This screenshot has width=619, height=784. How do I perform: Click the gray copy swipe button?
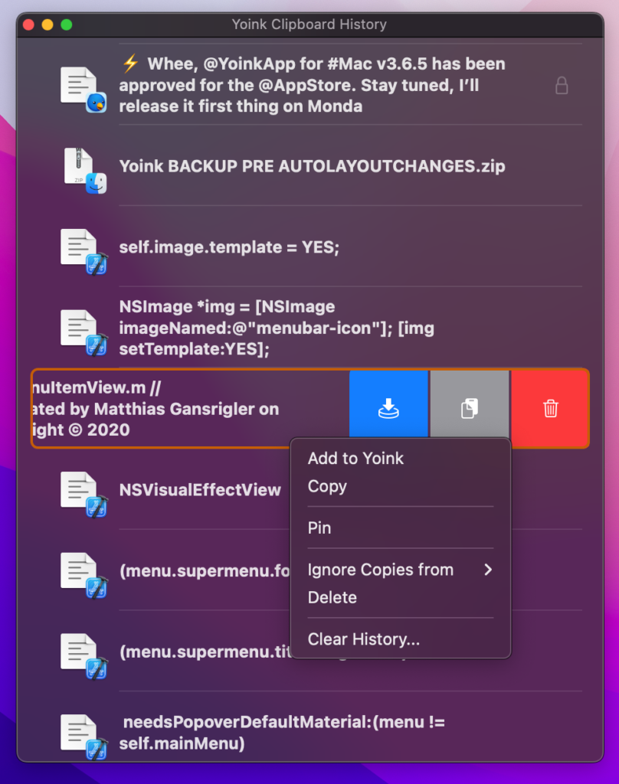470,408
